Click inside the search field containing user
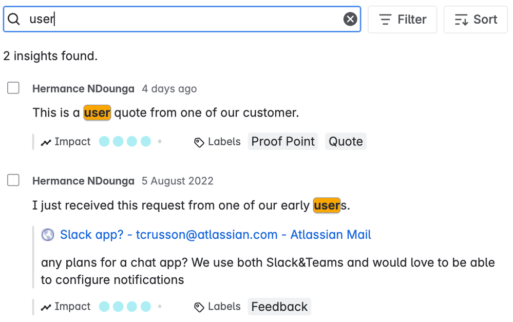The height and width of the screenshot is (322, 513). tap(182, 19)
